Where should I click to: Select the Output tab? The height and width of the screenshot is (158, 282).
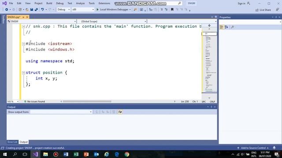(23, 142)
